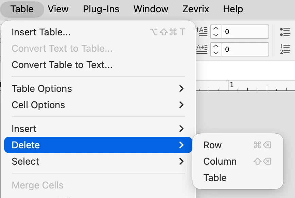Expand the Table Options submenu
The image size is (295, 198).
click(x=98, y=88)
